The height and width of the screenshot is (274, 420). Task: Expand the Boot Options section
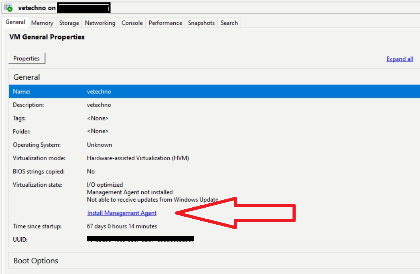[36, 261]
